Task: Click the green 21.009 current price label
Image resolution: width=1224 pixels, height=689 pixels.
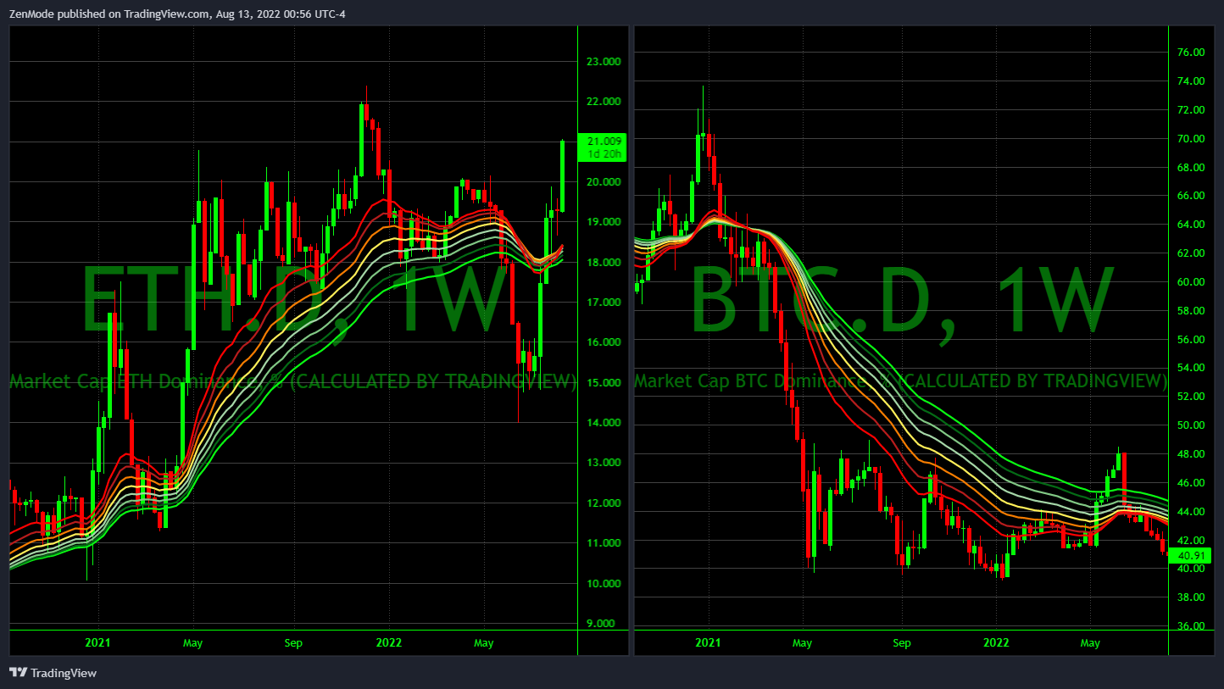Action: pos(604,141)
